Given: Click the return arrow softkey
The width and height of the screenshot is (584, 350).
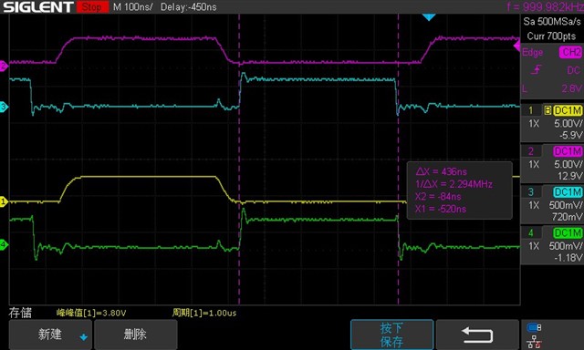Looking at the screenshot, I should pyautogui.click(x=477, y=335).
